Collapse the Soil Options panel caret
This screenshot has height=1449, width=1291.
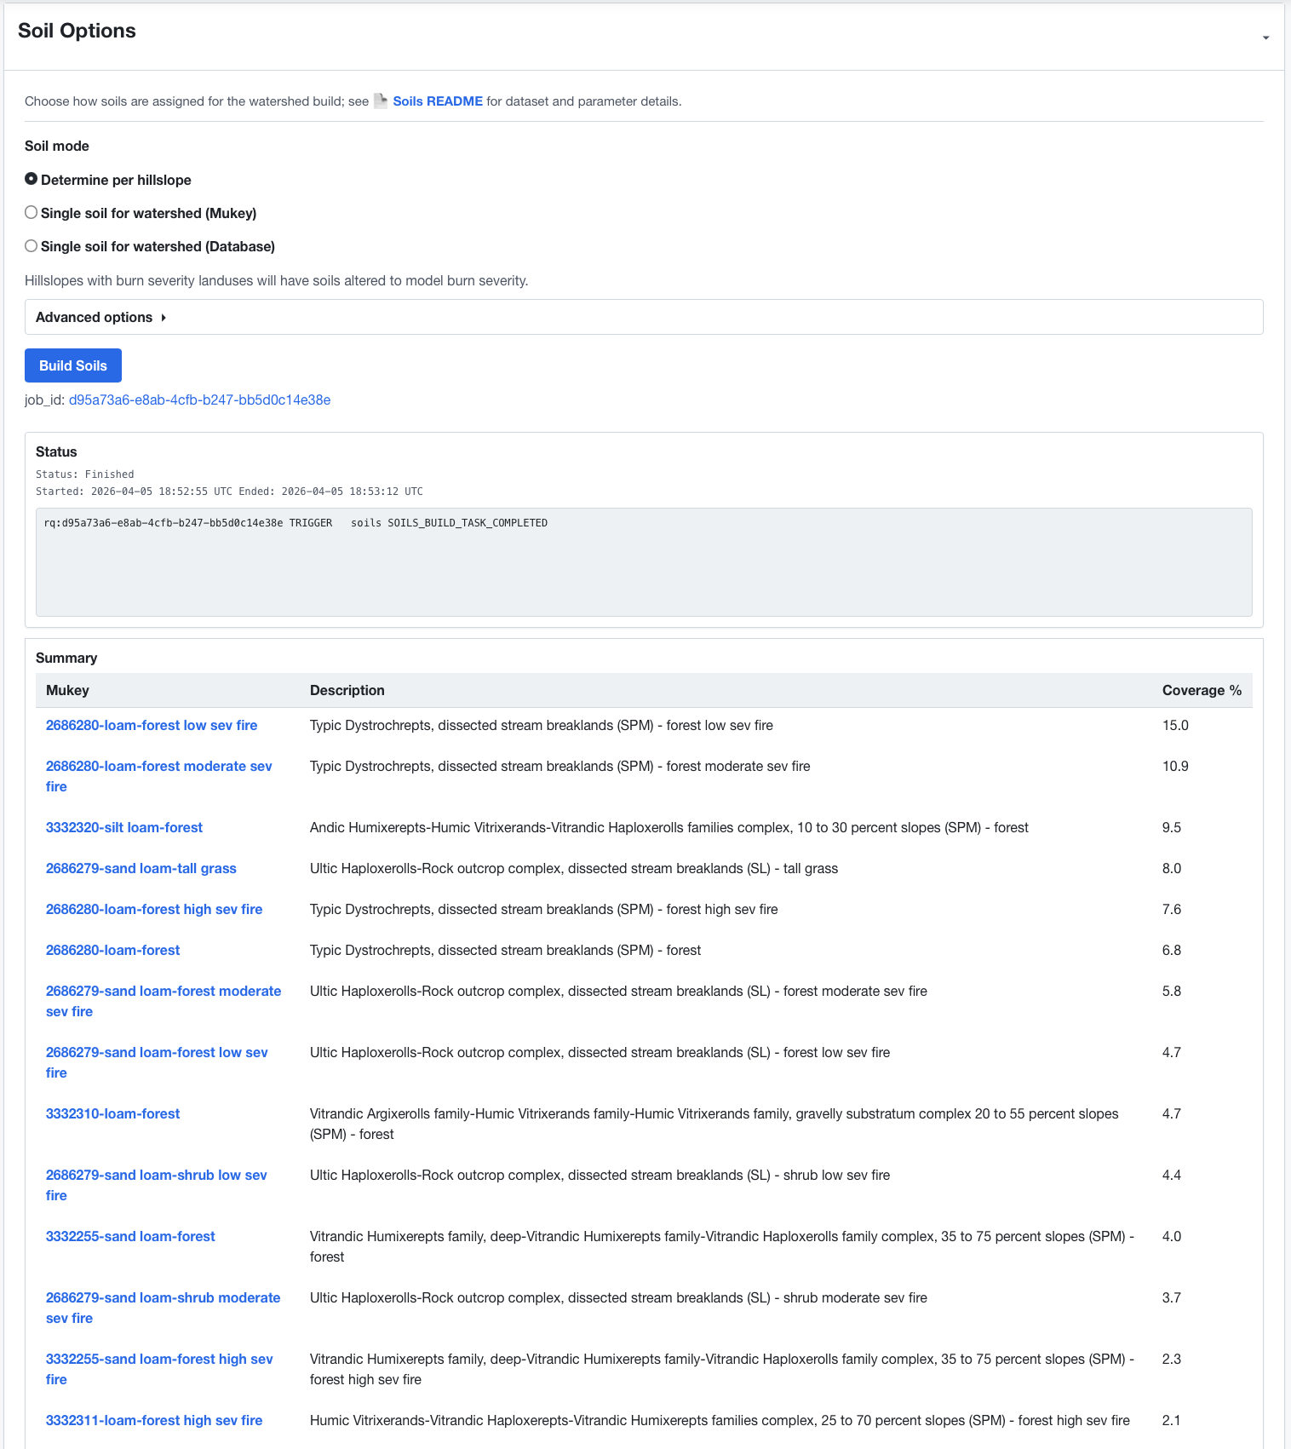(1265, 37)
